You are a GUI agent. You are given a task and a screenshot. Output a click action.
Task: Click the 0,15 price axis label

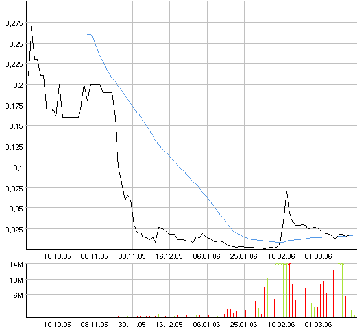coord(16,126)
